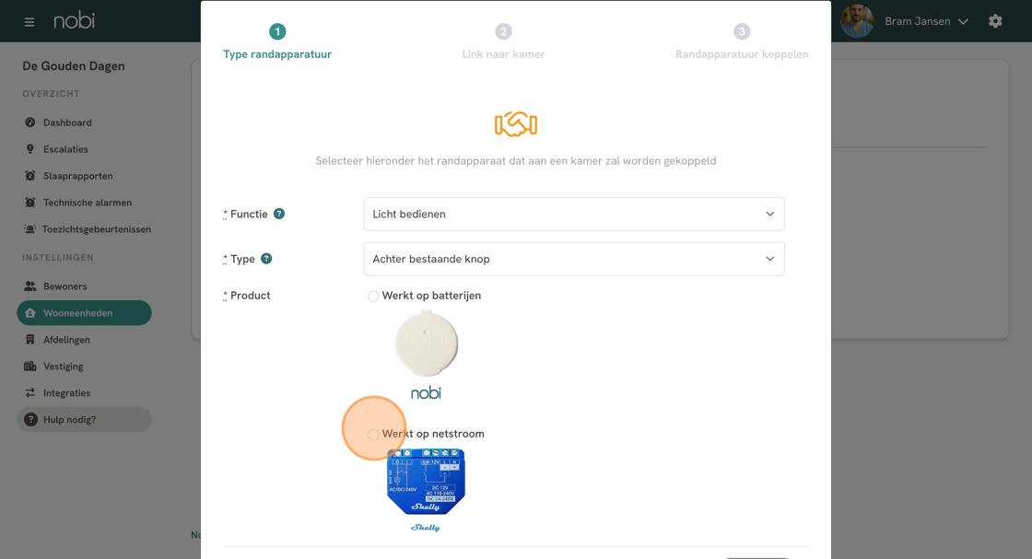
Task: Open the Functie dropdown 'Licht bedienen'
Action: pyautogui.click(x=573, y=214)
